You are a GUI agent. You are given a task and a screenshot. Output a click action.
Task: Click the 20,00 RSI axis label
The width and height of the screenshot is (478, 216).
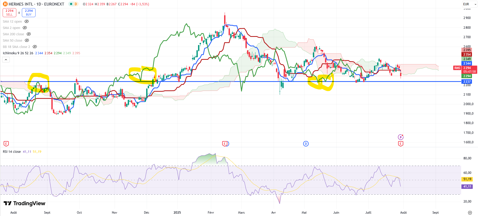click(x=467, y=202)
